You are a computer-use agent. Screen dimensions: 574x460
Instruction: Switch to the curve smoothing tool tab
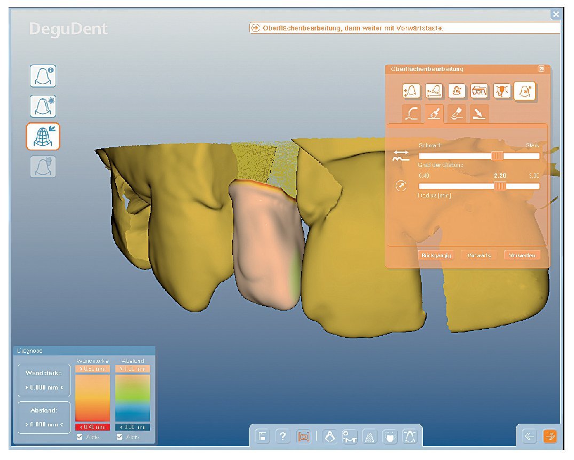412,113
